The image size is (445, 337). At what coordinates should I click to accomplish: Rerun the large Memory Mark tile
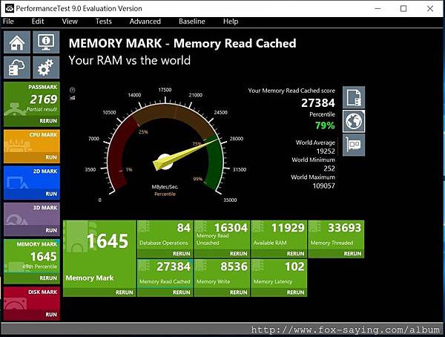(x=125, y=292)
